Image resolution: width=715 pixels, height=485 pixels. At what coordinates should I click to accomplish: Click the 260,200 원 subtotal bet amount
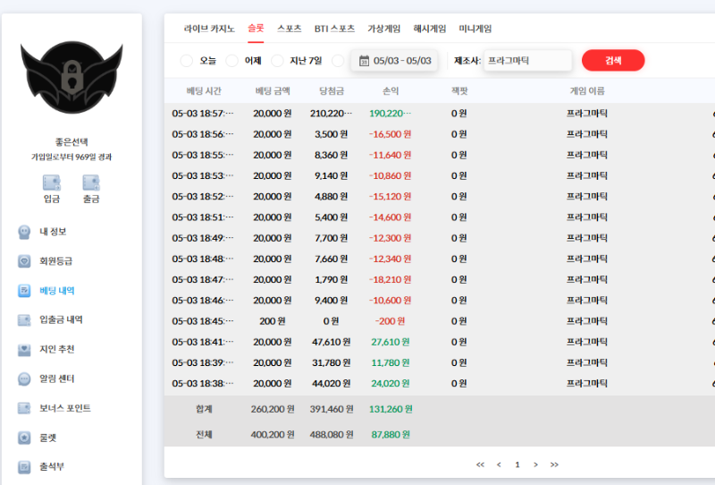click(x=273, y=409)
